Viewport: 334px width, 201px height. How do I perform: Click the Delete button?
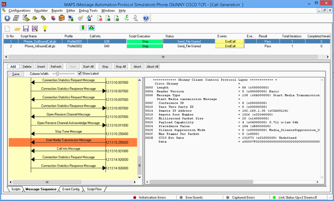click(x=27, y=67)
